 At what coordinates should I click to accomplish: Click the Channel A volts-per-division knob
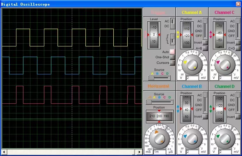click(x=192, y=65)
